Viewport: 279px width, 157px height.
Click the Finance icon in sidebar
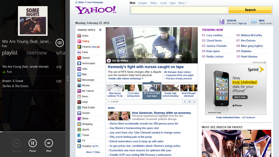coord(79,47)
